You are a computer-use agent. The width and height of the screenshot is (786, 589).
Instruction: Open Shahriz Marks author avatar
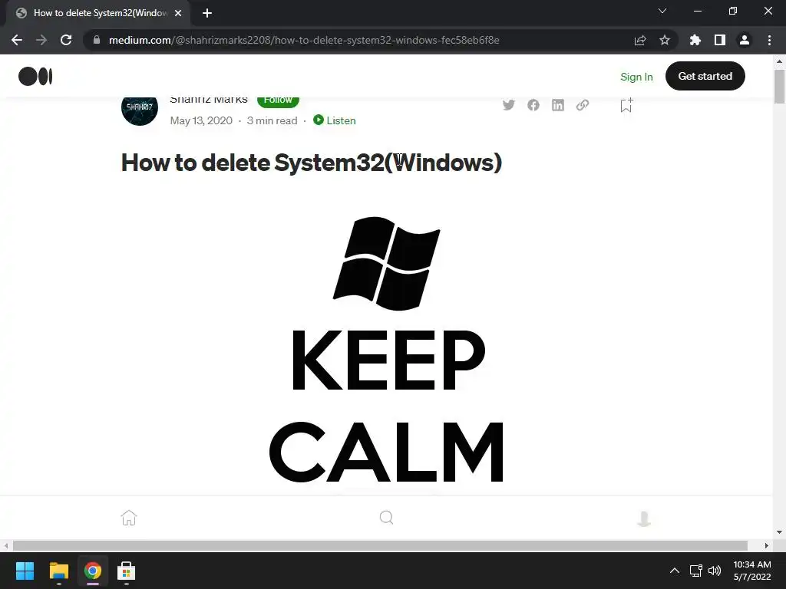(x=140, y=107)
